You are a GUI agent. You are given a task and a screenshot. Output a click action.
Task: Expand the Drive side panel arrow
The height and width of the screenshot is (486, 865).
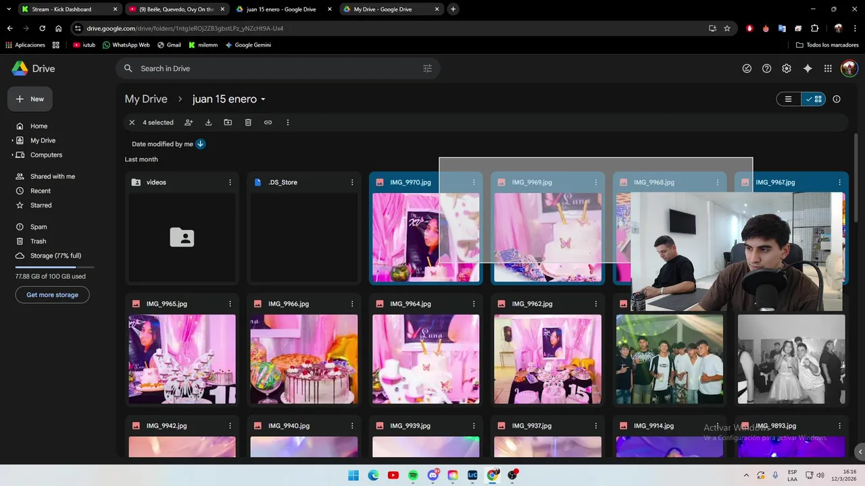coord(860,452)
